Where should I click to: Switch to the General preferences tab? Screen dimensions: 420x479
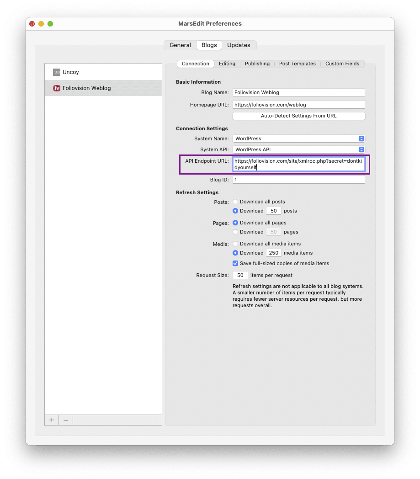(180, 45)
